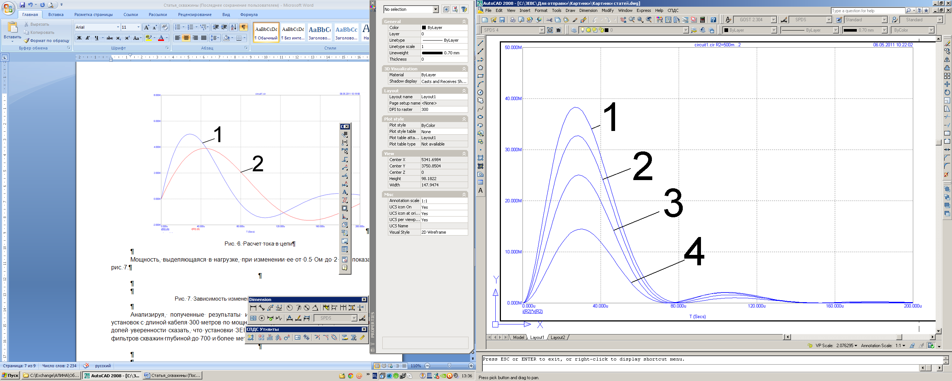
Task: Click the Layer Properties Manager icon
Action: pos(574,30)
